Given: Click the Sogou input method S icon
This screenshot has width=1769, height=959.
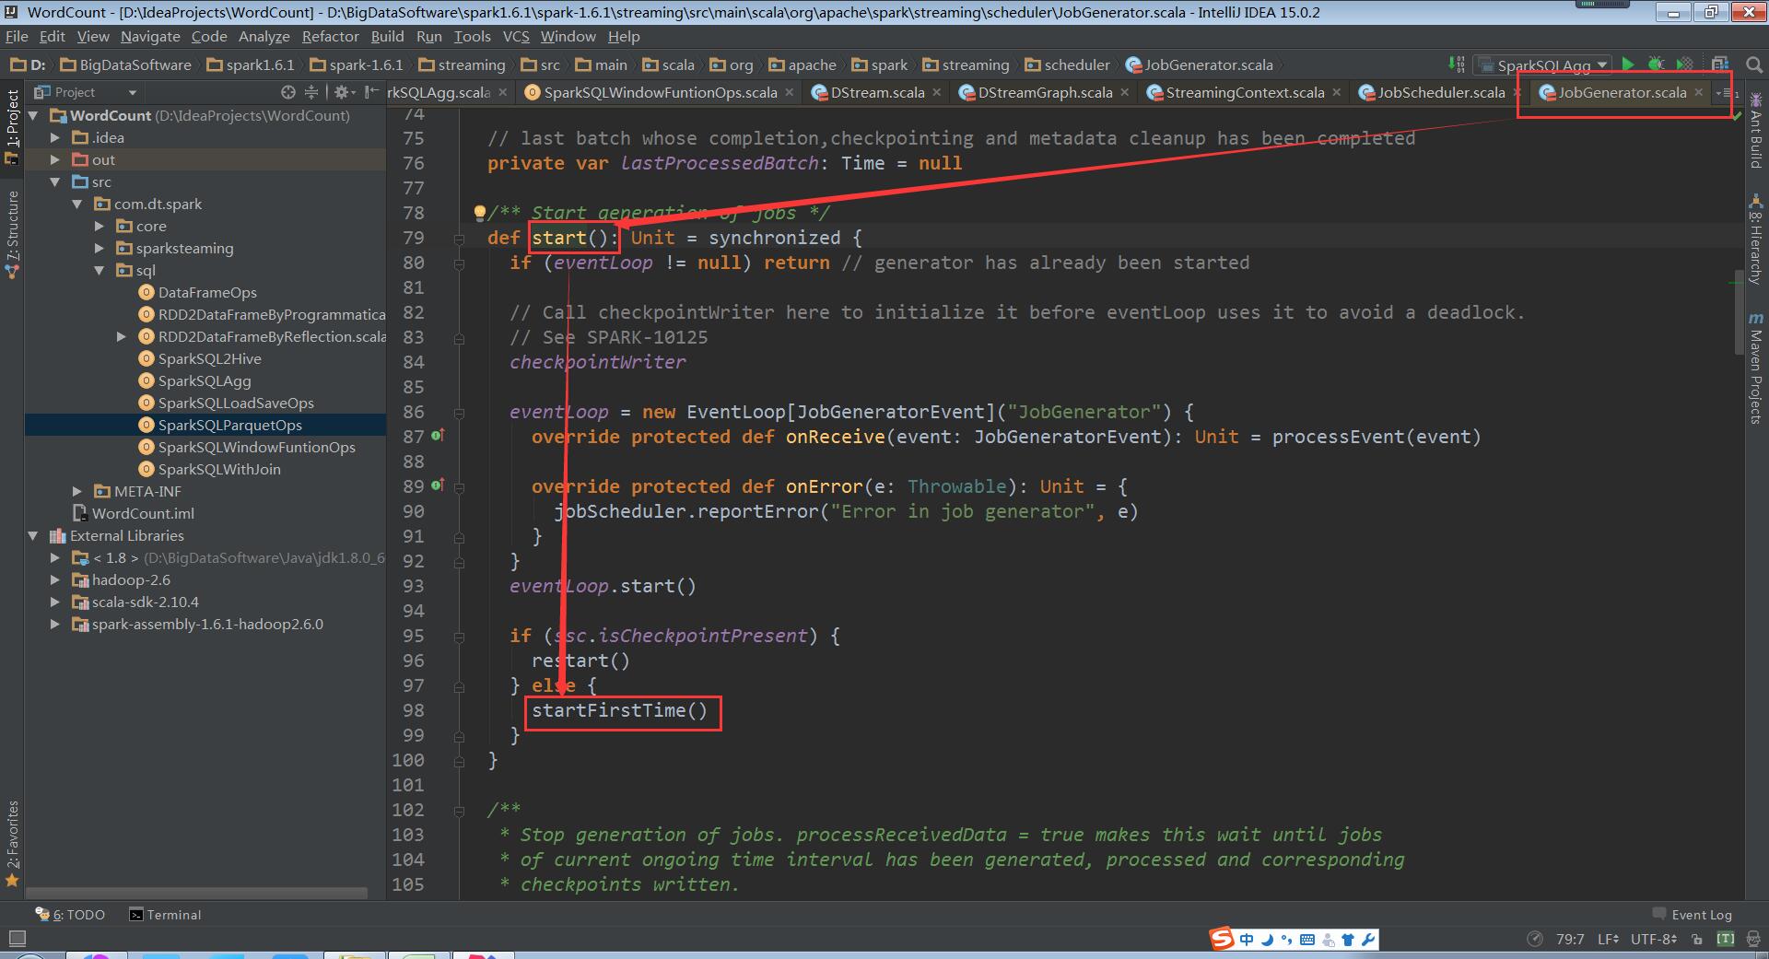Looking at the screenshot, I should click(1222, 939).
